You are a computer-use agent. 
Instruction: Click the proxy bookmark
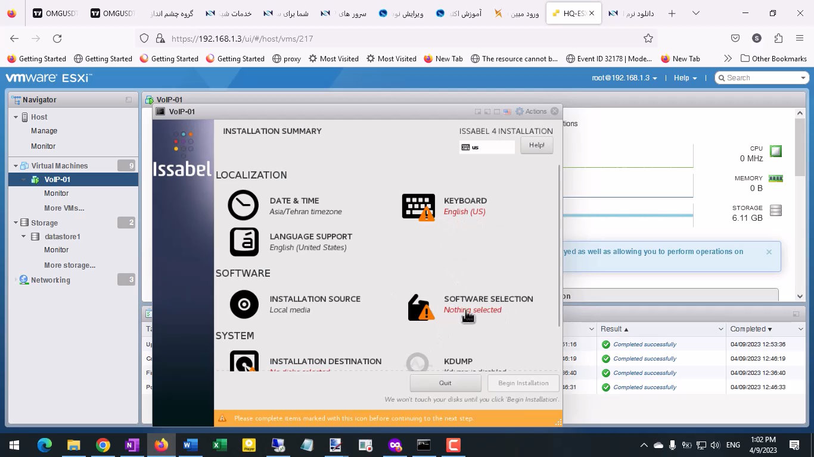coord(286,59)
